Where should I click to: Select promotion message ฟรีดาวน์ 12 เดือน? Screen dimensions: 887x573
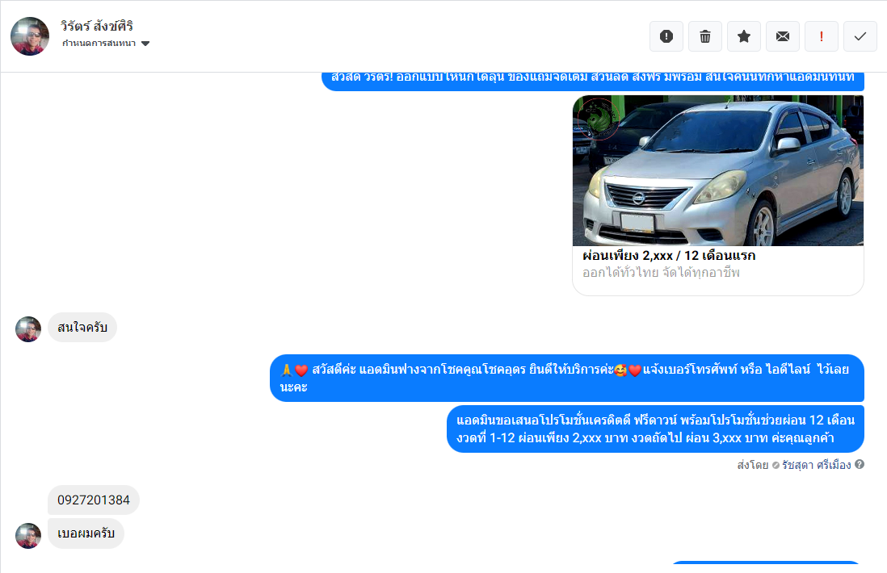(x=655, y=429)
